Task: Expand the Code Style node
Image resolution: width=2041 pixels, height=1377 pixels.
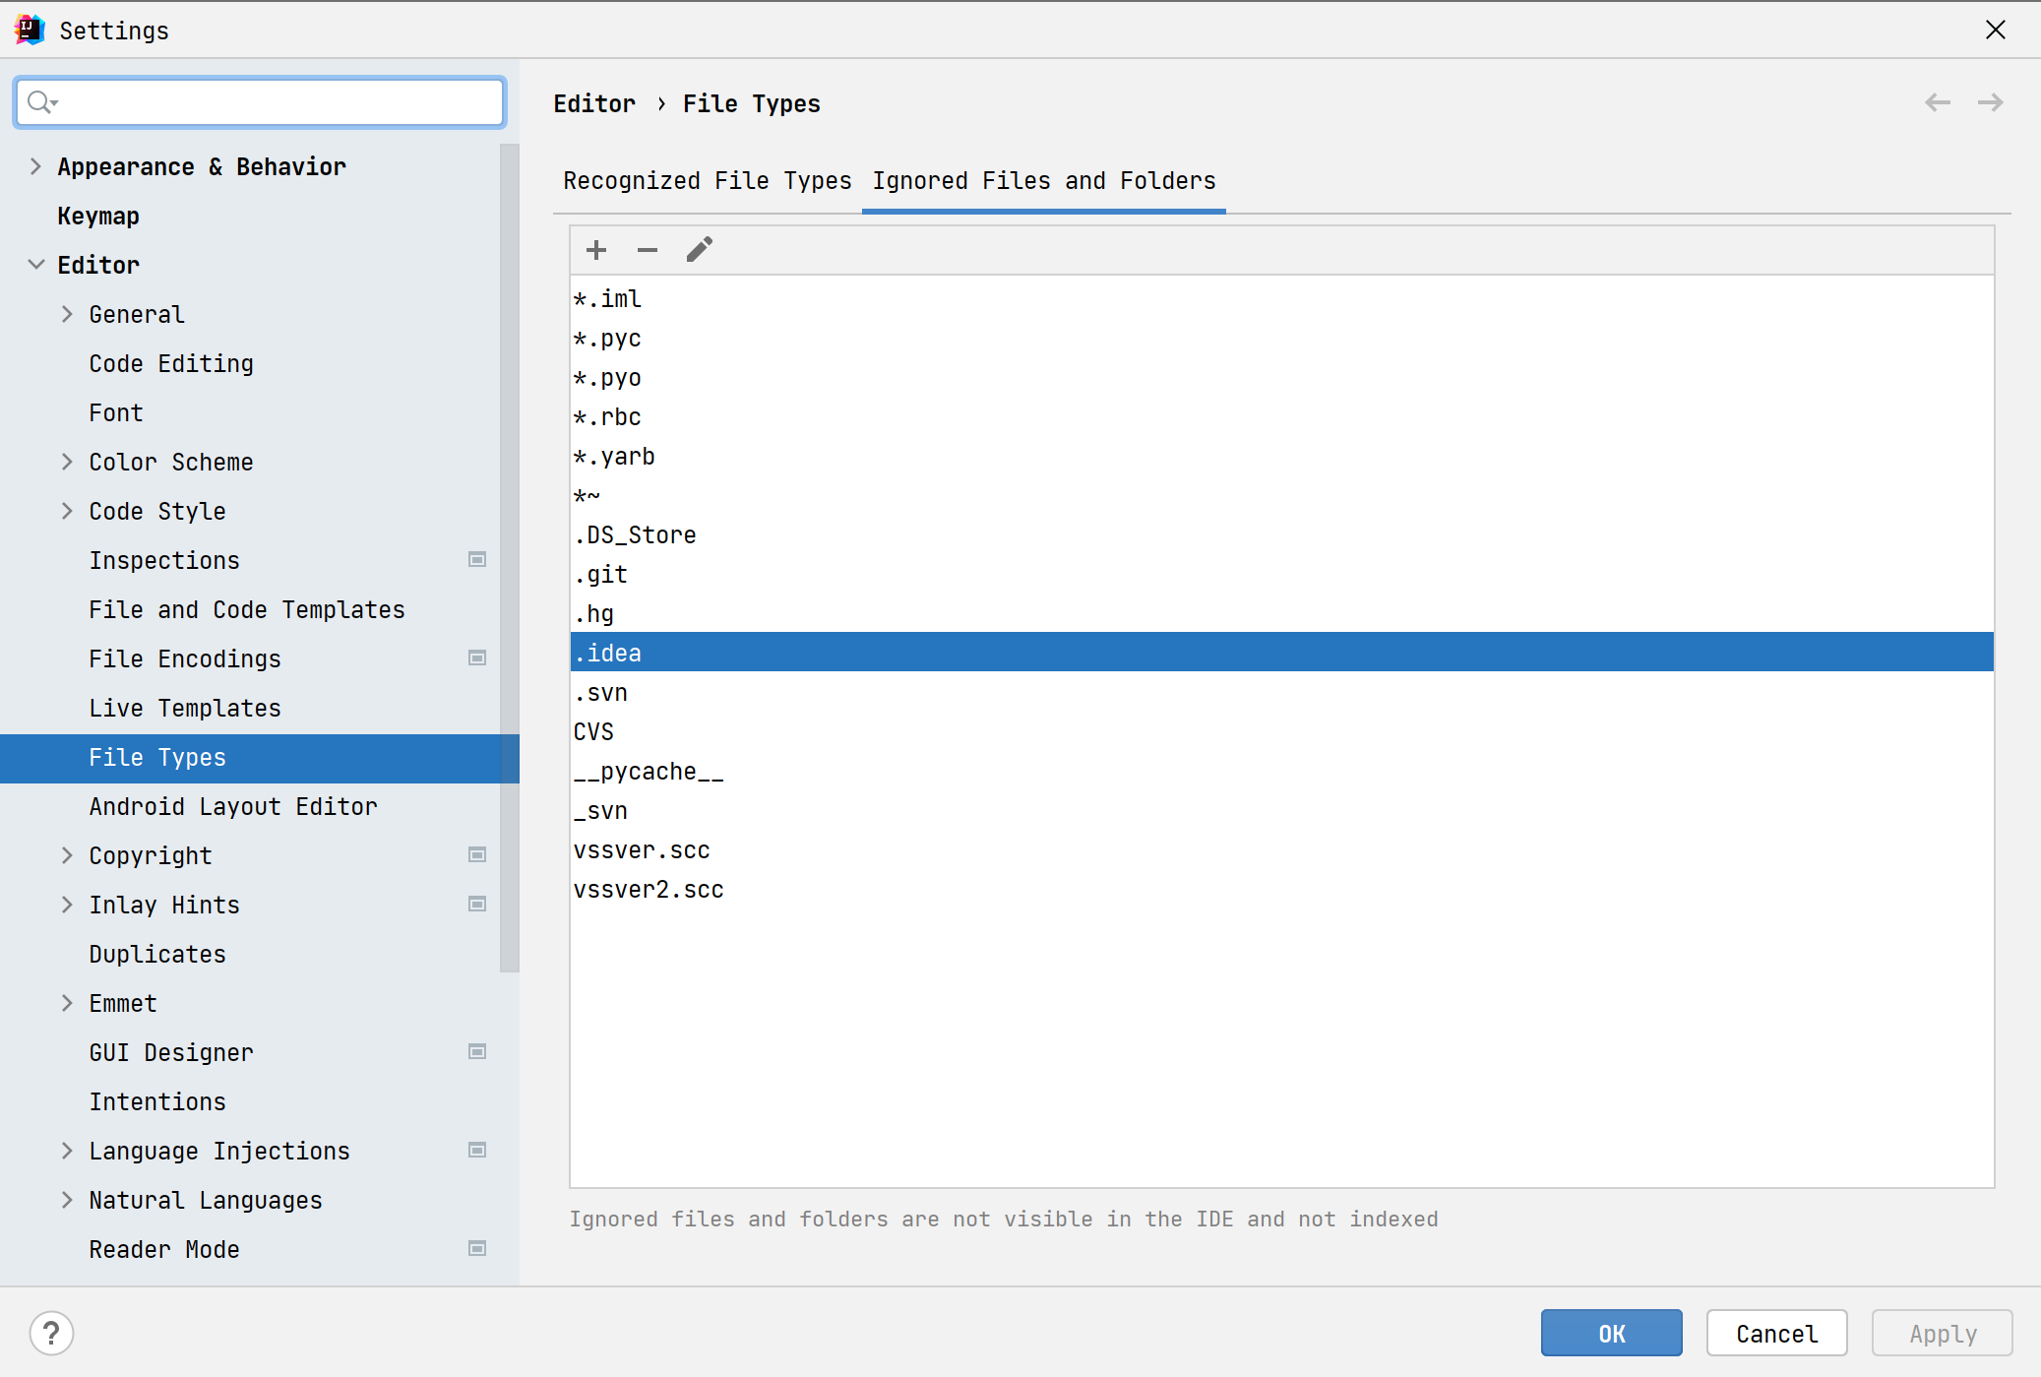Action: pos(67,511)
